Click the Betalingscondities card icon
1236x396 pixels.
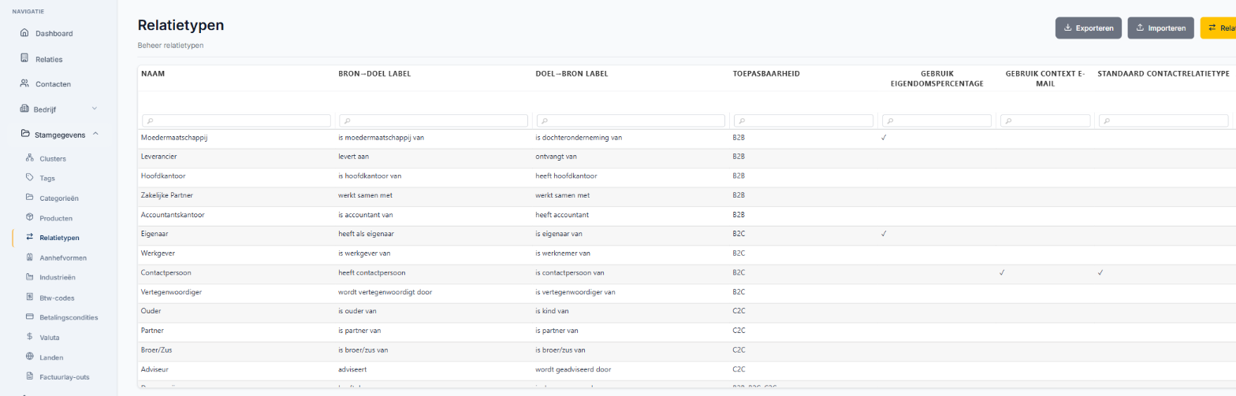[29, 317]
